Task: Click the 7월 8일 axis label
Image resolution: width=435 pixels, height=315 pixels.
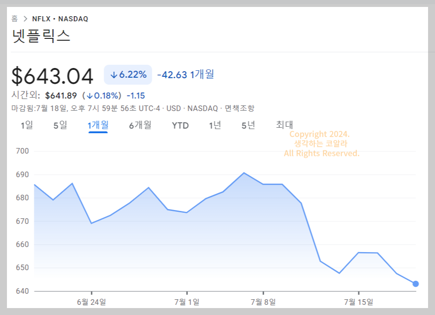Action: click(263, 302)
